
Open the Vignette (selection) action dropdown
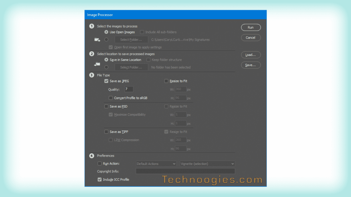(207, 164)
